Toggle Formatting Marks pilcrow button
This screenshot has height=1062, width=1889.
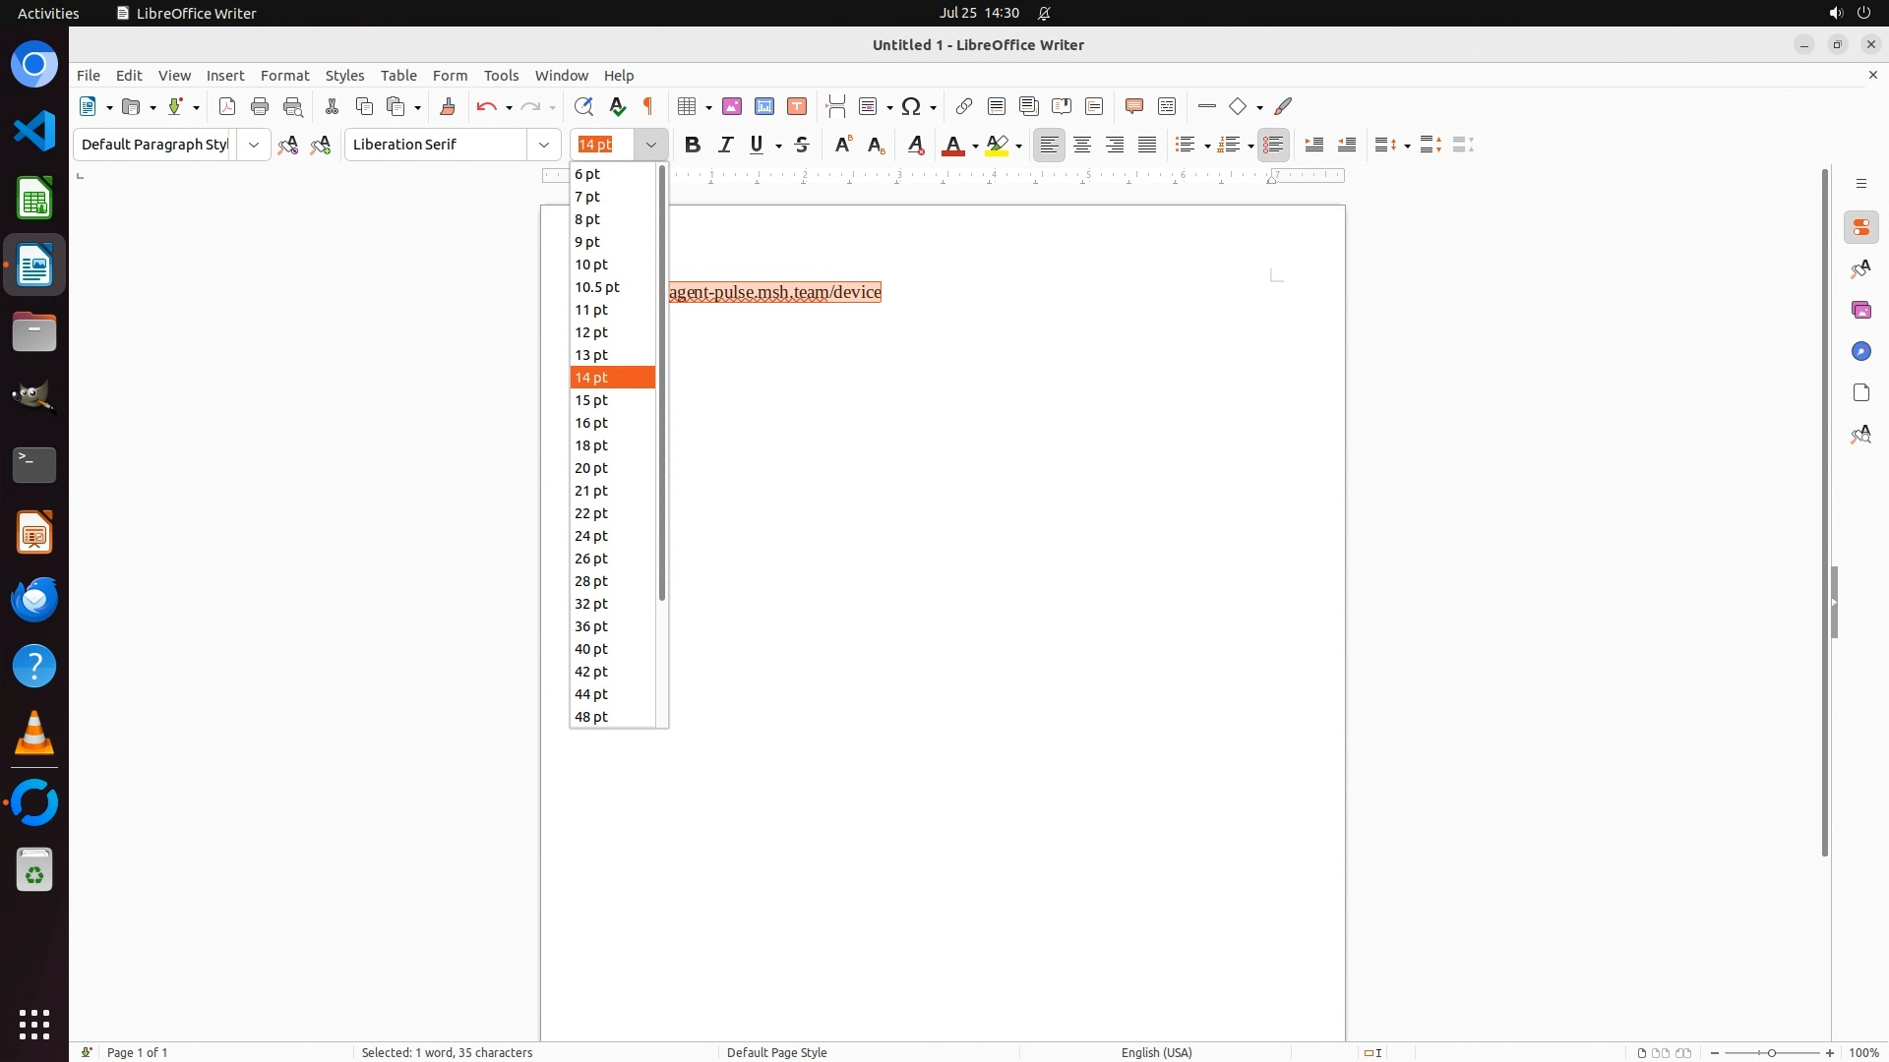[x=648, y=106]
